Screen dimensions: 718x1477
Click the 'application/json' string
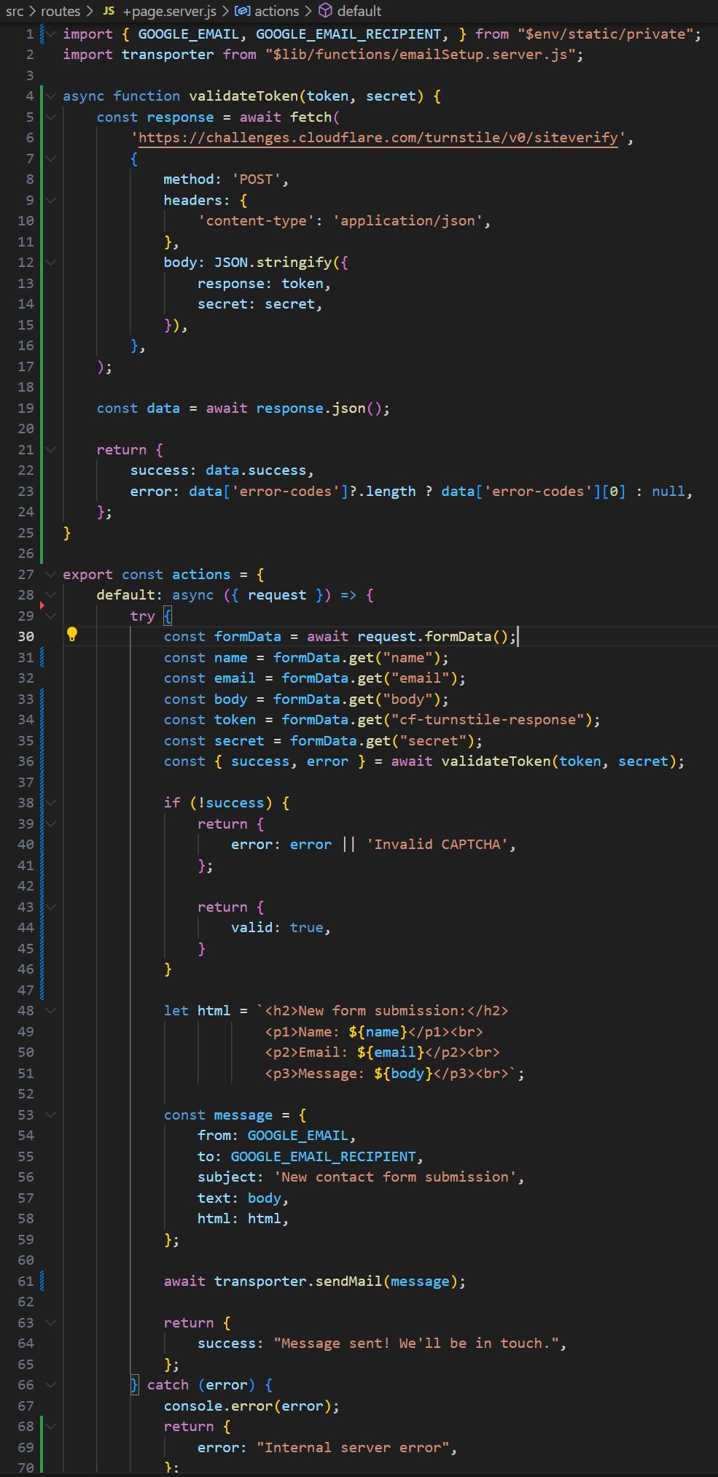tap(407, 220)
